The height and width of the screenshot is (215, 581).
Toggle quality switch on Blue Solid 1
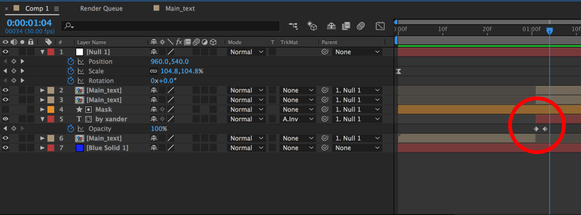point(171,148)
